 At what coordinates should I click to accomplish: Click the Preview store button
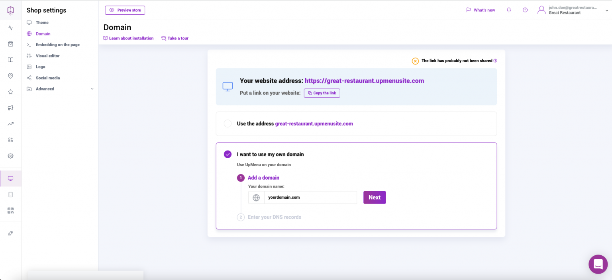tap(125, 10)
